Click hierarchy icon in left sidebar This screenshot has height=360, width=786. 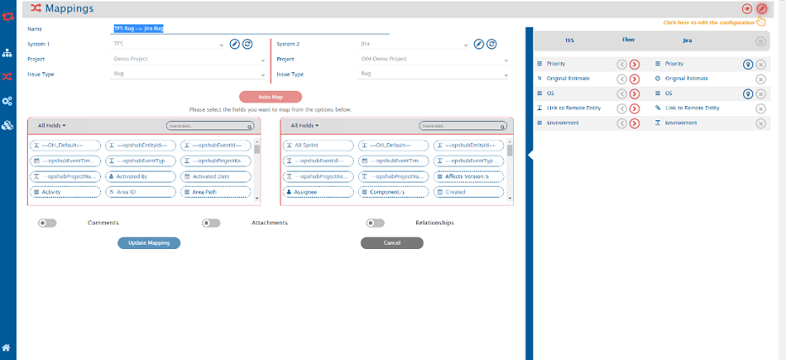(x=7, y=53)
